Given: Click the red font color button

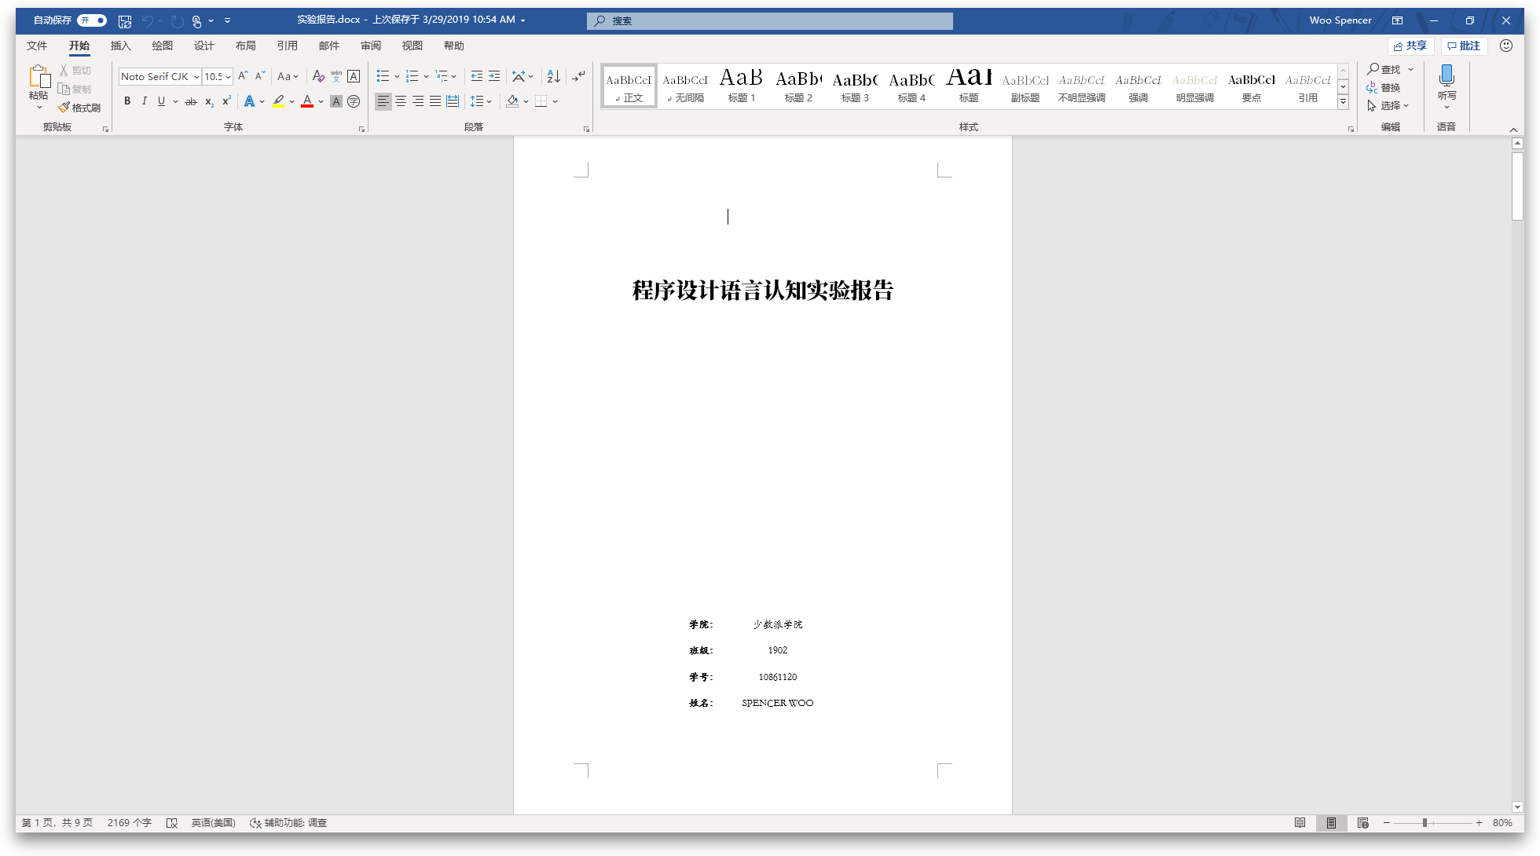Looking at the screenshot, I should pyautogui.click(x=307, y=101).
